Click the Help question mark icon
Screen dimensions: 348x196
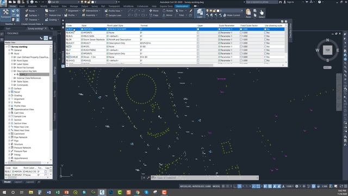point(319,2)
